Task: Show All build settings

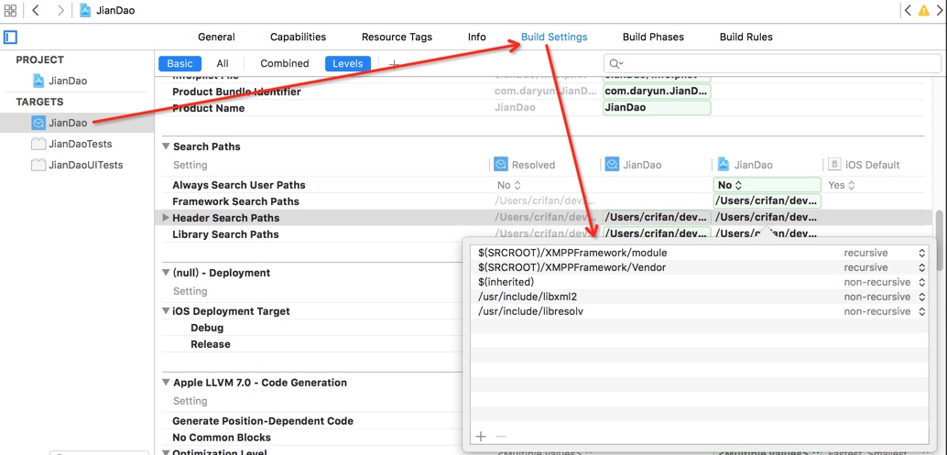Action: 223,64
